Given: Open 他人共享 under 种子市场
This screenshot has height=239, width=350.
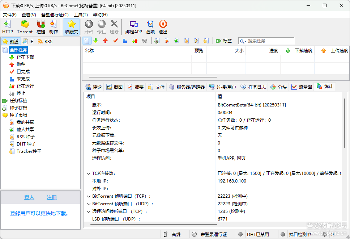Looking at the screenshot, I should coord(25,129).
